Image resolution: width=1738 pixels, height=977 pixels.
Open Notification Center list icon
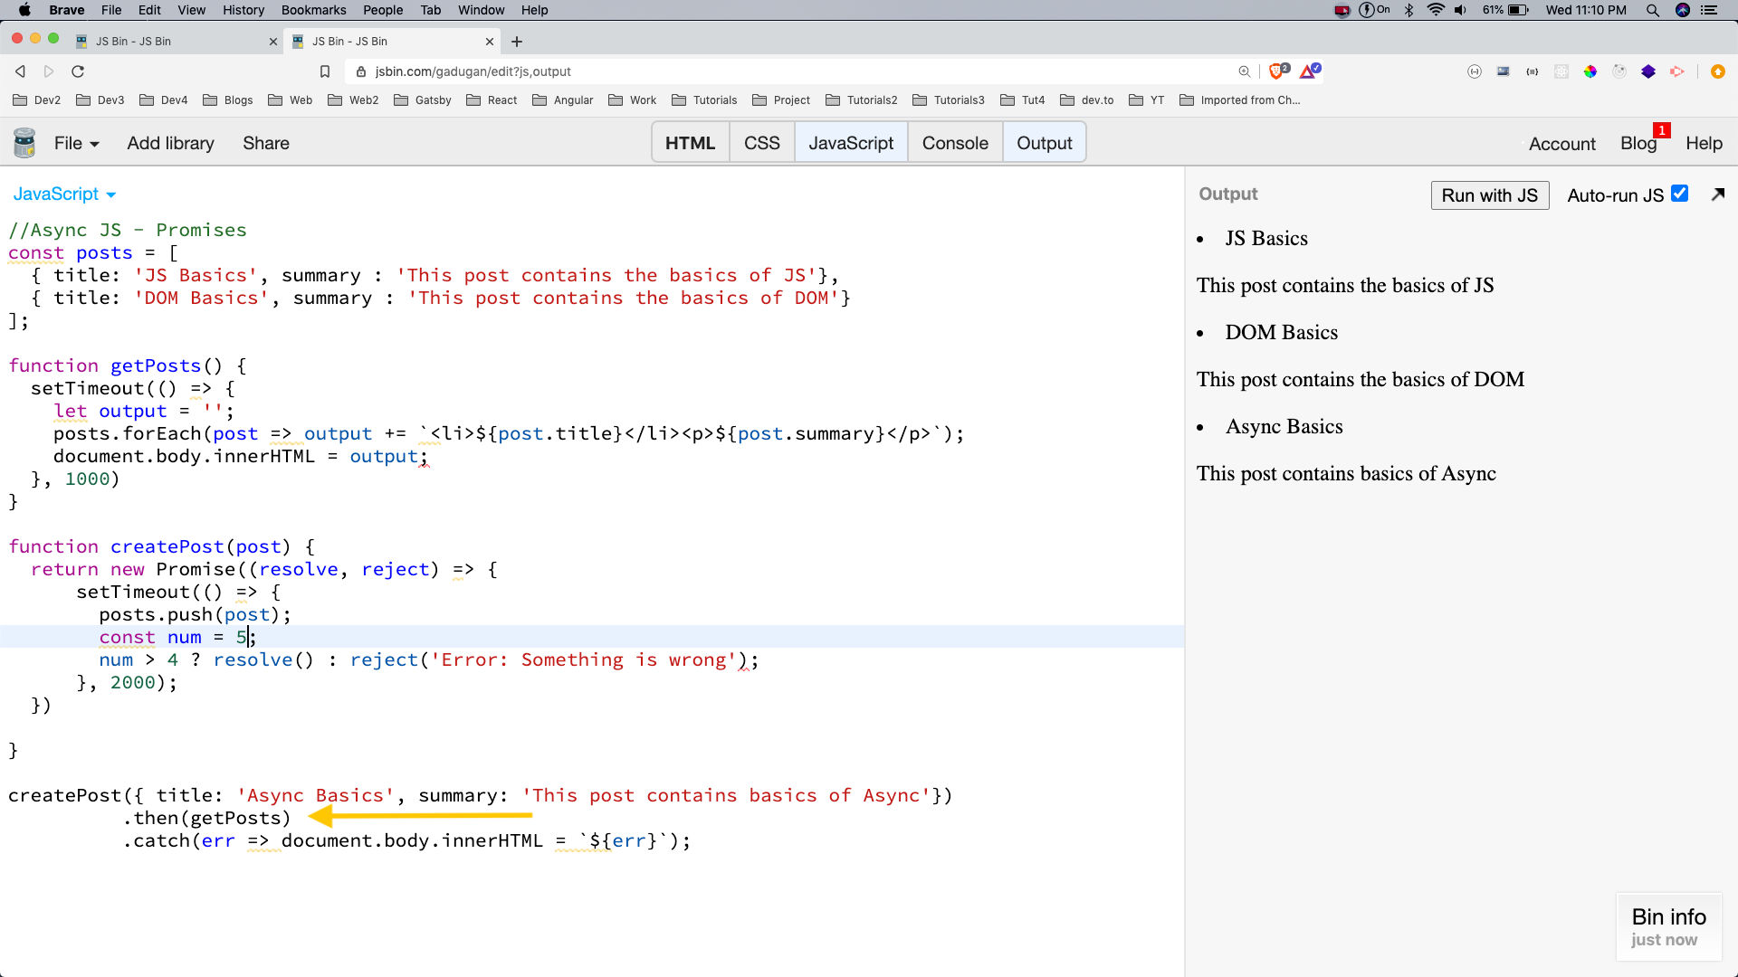point(1709,10)
